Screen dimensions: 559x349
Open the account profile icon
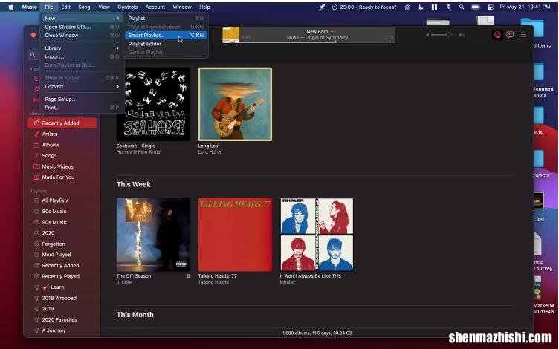click(497, 35)
